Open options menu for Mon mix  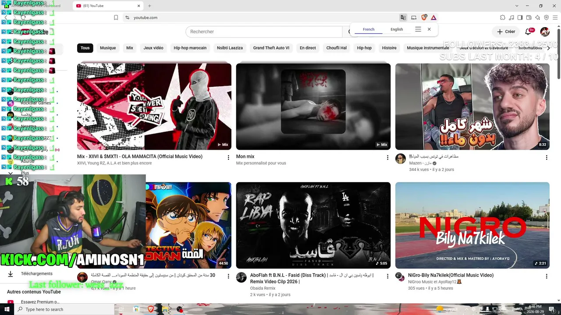[x=387, y=157]
